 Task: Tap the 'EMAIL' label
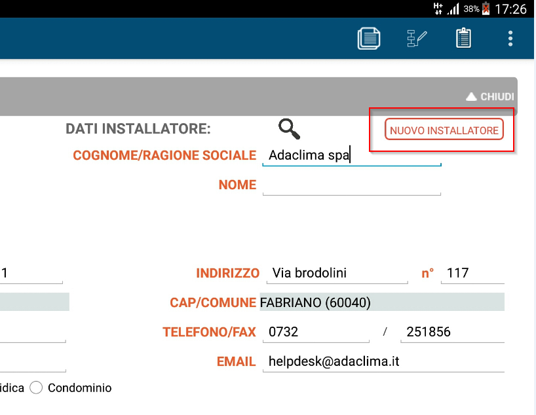tap(236, 361)
